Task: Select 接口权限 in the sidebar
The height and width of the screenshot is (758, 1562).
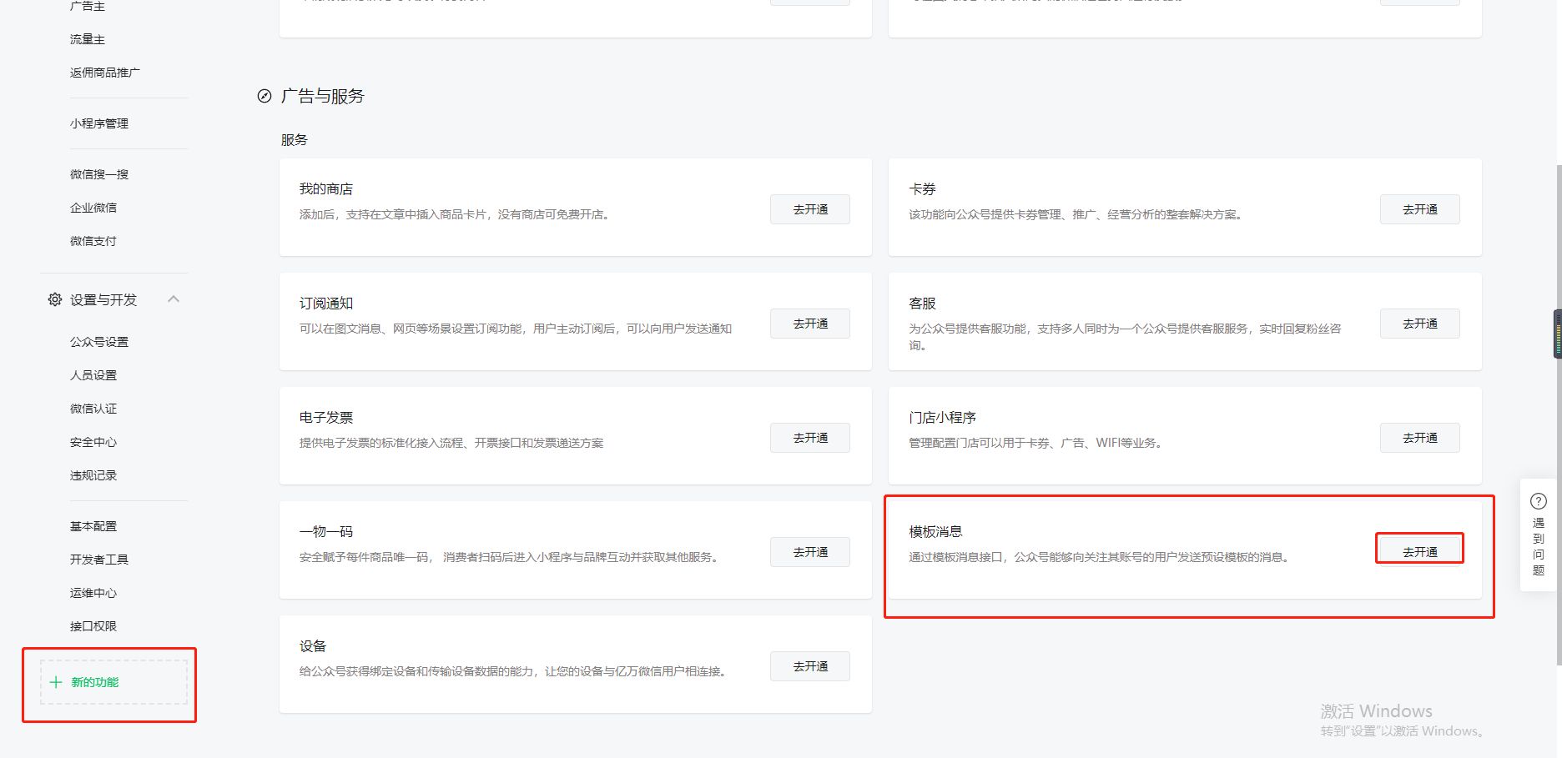Action: (93, 625)
